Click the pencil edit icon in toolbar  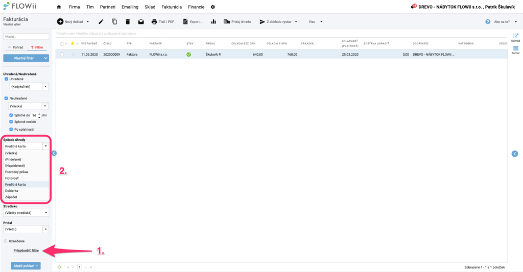(101, 21)
